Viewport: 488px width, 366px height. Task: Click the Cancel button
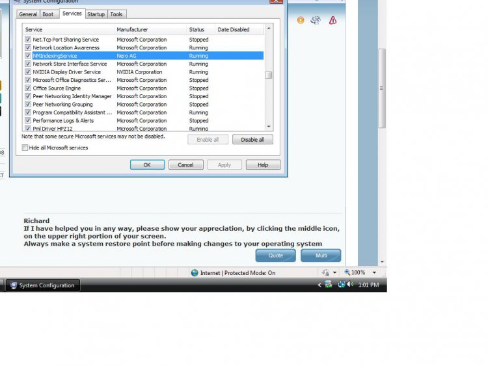(186, 165)
